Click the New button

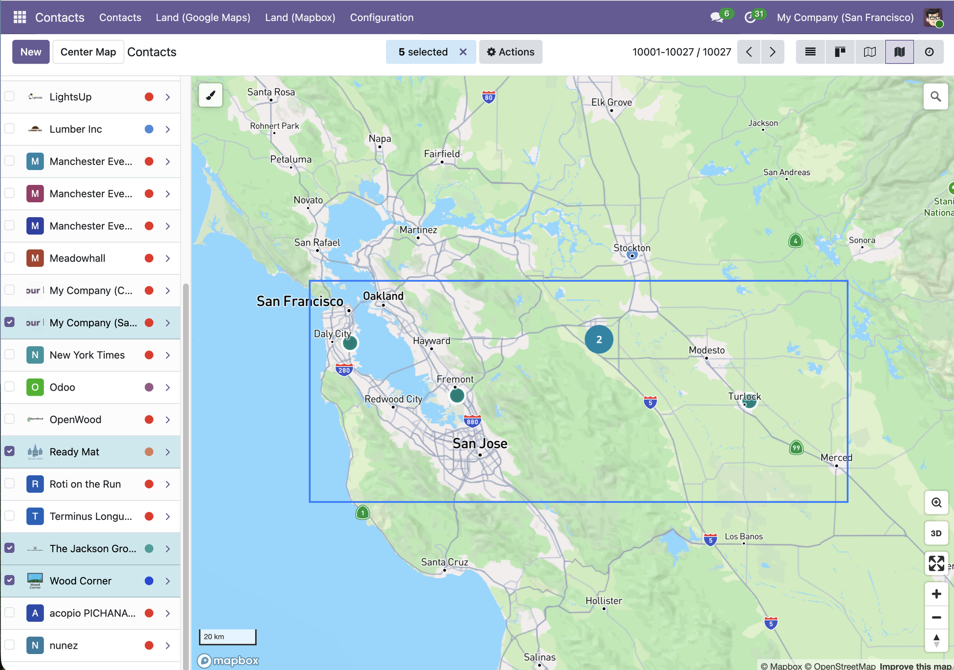[31, 52]
